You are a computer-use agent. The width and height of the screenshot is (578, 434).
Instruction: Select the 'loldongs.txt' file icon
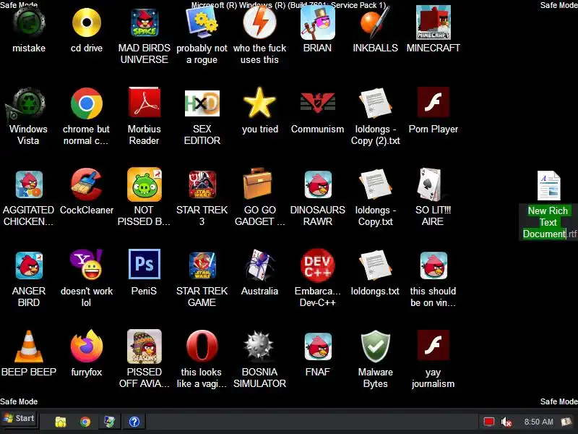(x=375, y=265)
